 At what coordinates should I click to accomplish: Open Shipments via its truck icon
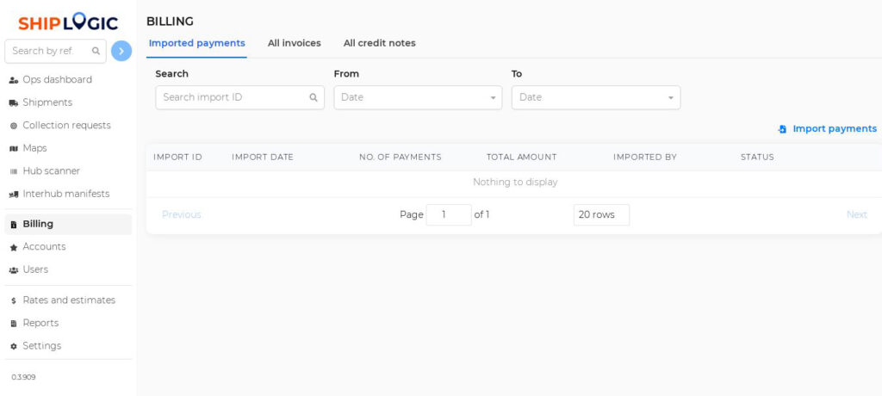pos(14,103)
